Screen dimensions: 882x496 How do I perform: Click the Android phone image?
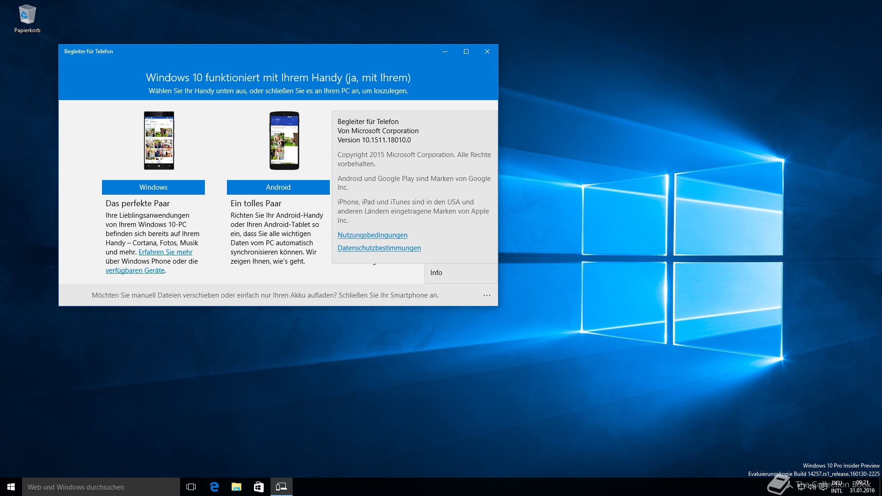pyautogui.click(x=284, y=141)
